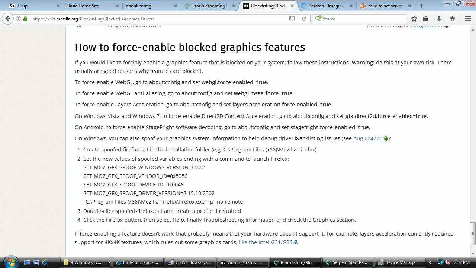476x268 pixels.
Task: Close the about:config tab
Action: (x=176, y=6)
